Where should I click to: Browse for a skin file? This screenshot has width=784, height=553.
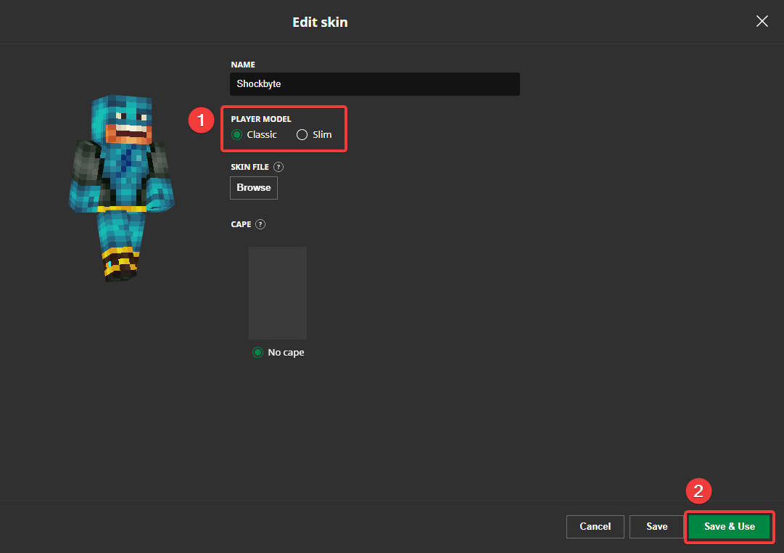click(x=253, y=187)
